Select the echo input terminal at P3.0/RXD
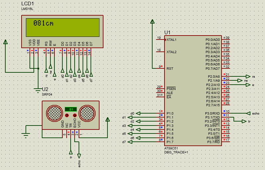This screenshot has width=265, height=170. [x=246, y=113]
